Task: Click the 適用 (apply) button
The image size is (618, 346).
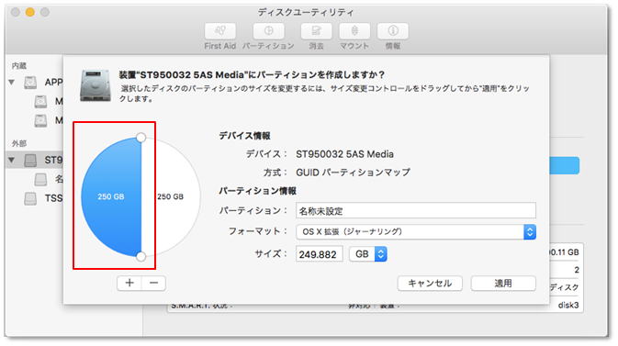Action: tap(503, 284)
